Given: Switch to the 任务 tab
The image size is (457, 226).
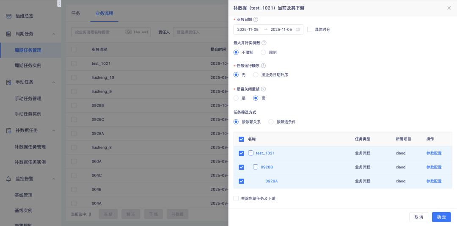Looking at the screenshot, I should point(76,14).
